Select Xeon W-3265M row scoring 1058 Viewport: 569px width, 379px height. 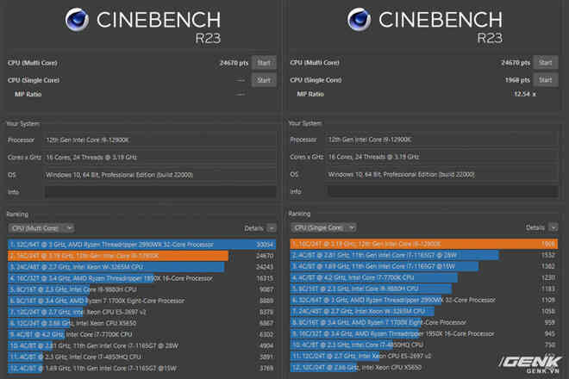(x=424, y=311)
